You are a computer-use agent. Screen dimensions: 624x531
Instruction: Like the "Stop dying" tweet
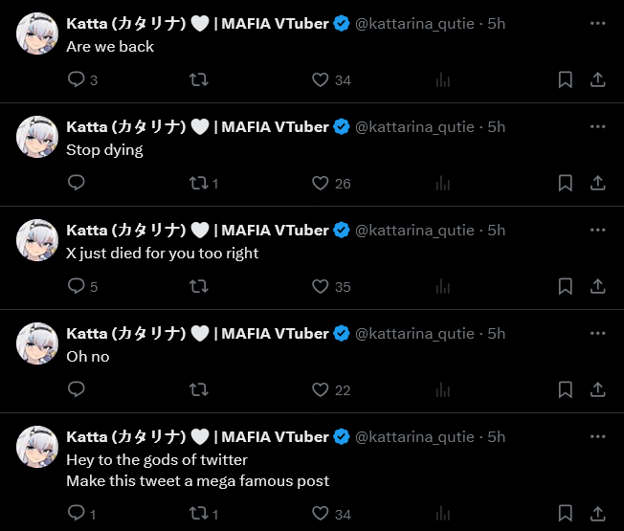coord(321,184)
